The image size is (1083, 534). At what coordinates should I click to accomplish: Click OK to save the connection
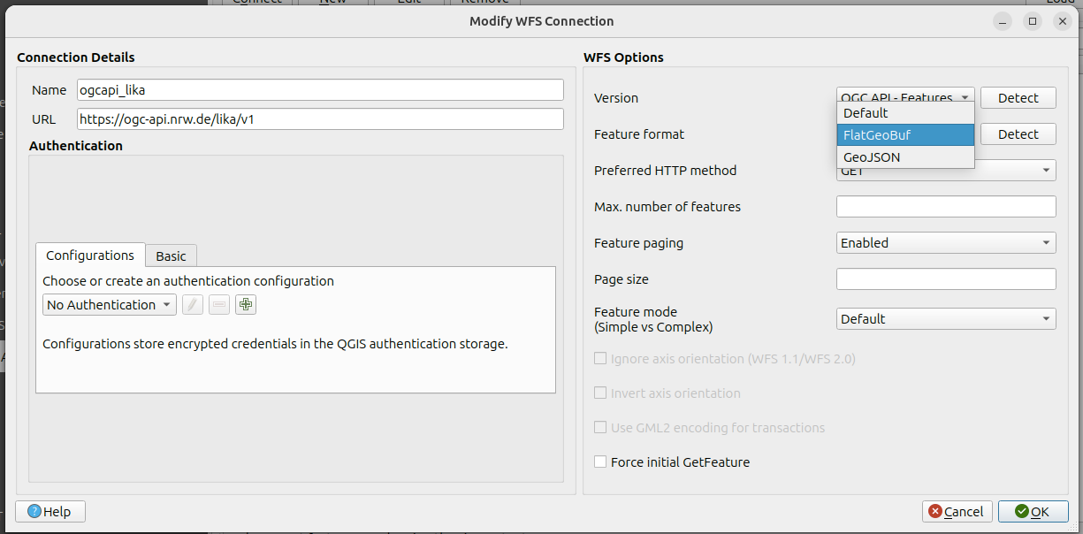1032,512
